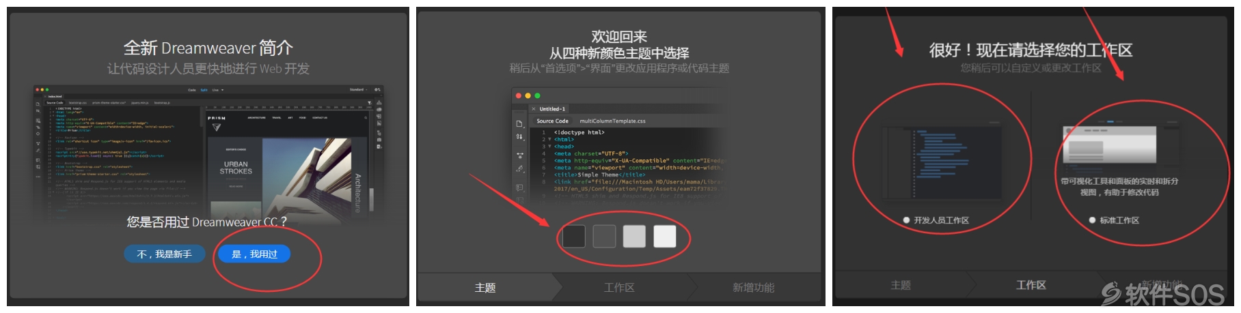This screenshot has width=1241, height=313.
Task: Select the 标准工作区 radio button
Action: pos(1092,220)
